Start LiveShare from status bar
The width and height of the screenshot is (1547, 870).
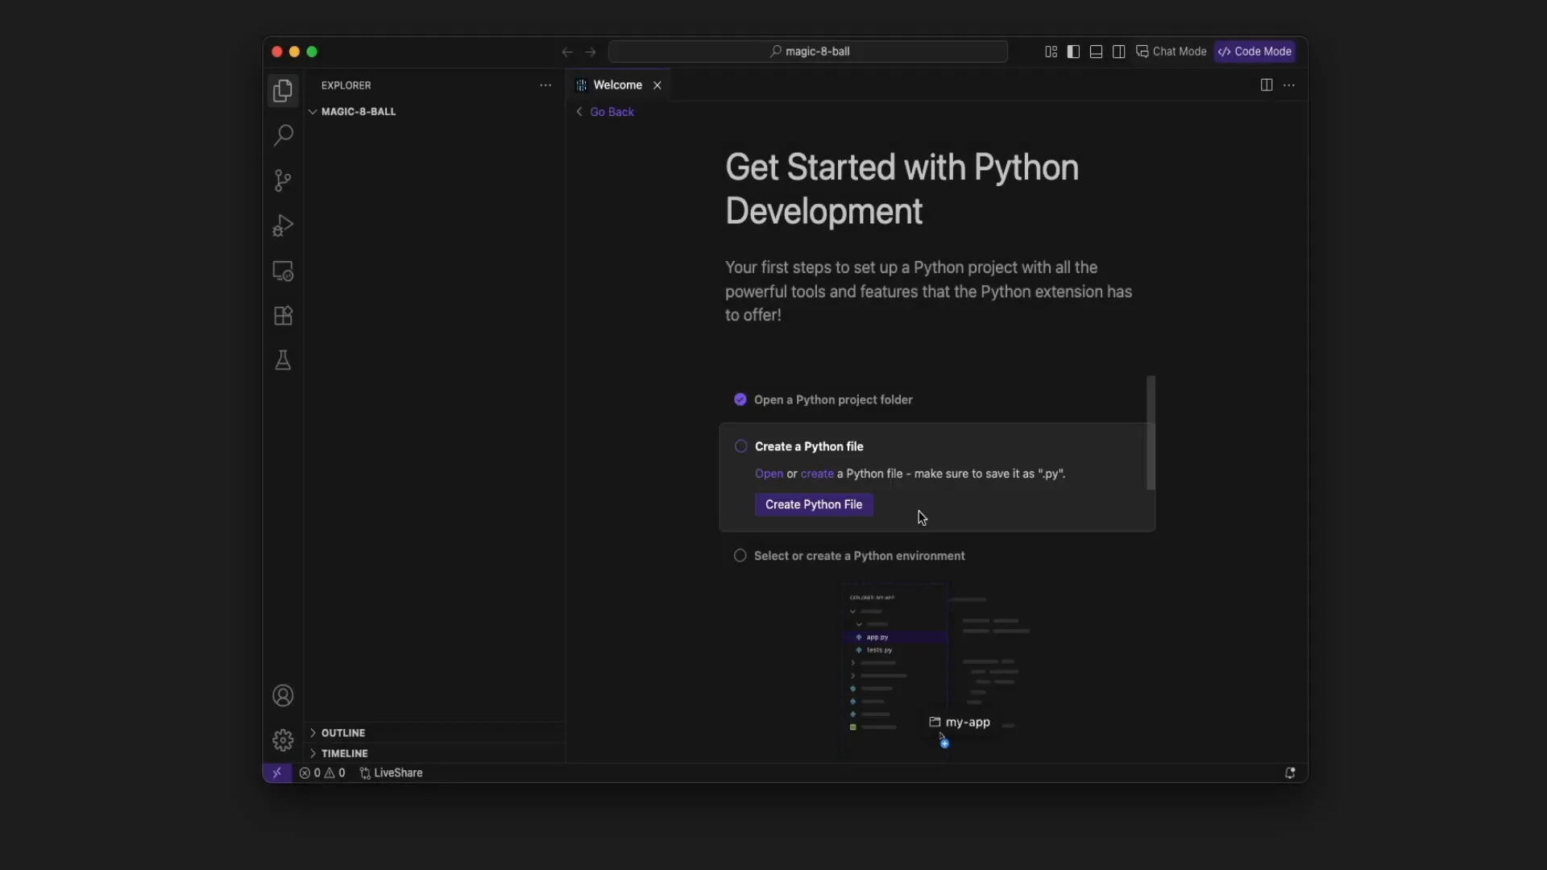pyautogui.click(x=391, y=773)
